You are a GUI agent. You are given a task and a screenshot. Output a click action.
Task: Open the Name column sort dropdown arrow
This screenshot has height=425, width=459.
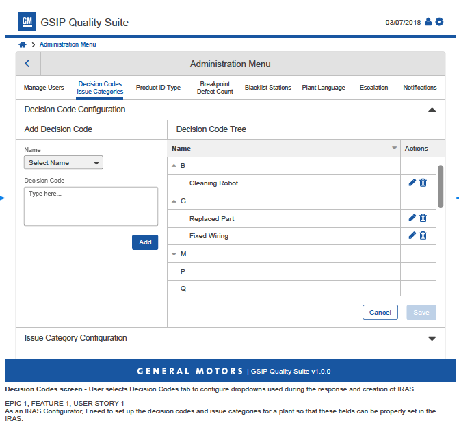pos(394,149)
